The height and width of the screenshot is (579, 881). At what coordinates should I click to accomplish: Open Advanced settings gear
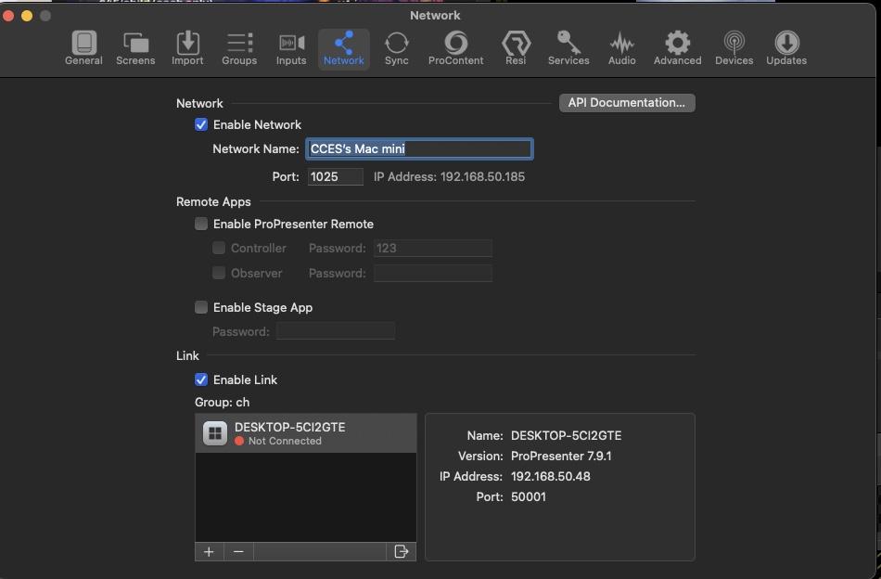point(677,48)
